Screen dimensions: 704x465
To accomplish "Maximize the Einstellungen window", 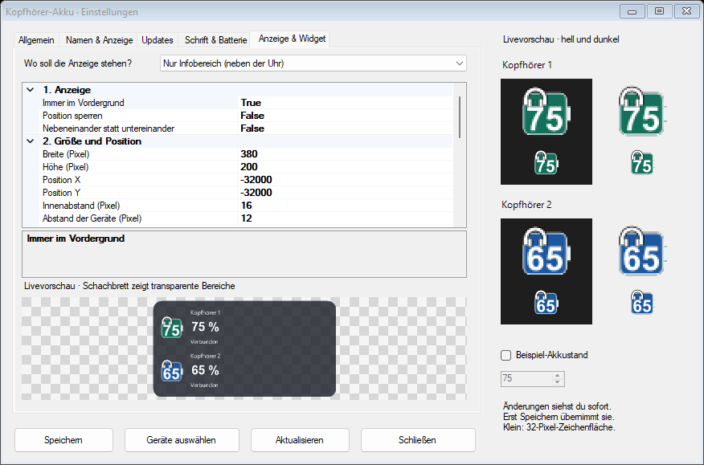I will pyautogui.click(x=659, y=11).
